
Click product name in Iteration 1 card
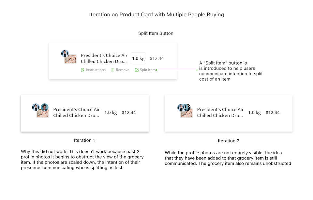click(76, 113)
